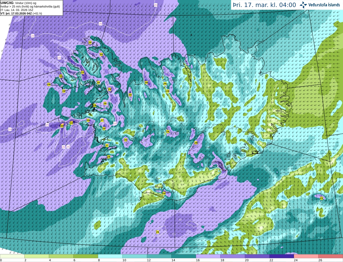
Task: Pick the light lavender 16–18 m/s legend swatch
Action: (x=208, y=256)
